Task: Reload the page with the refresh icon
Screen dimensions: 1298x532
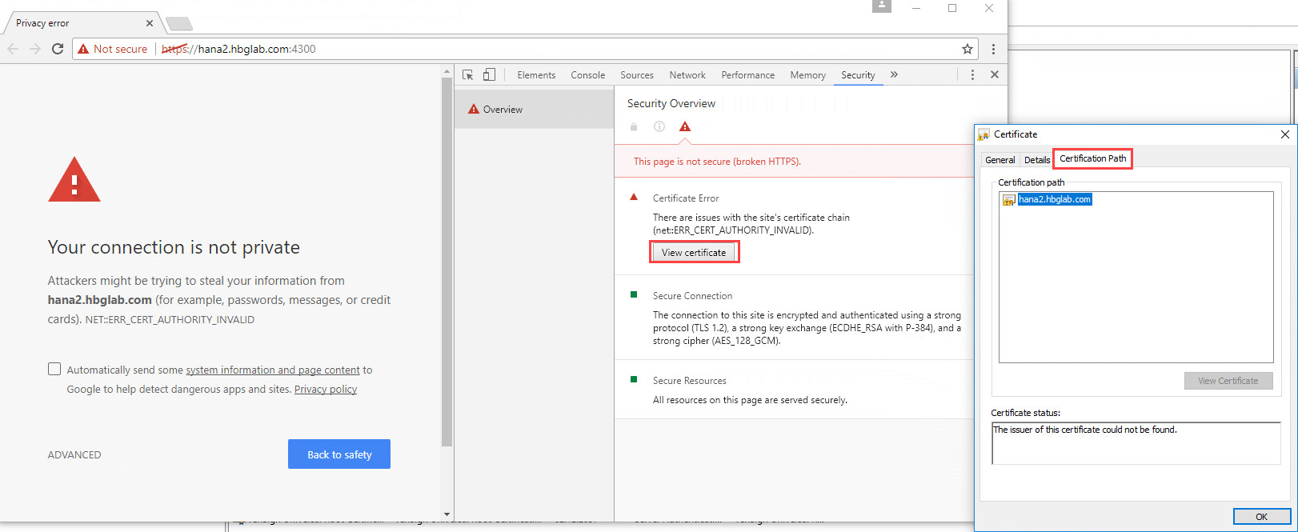Action: point(58,49)
